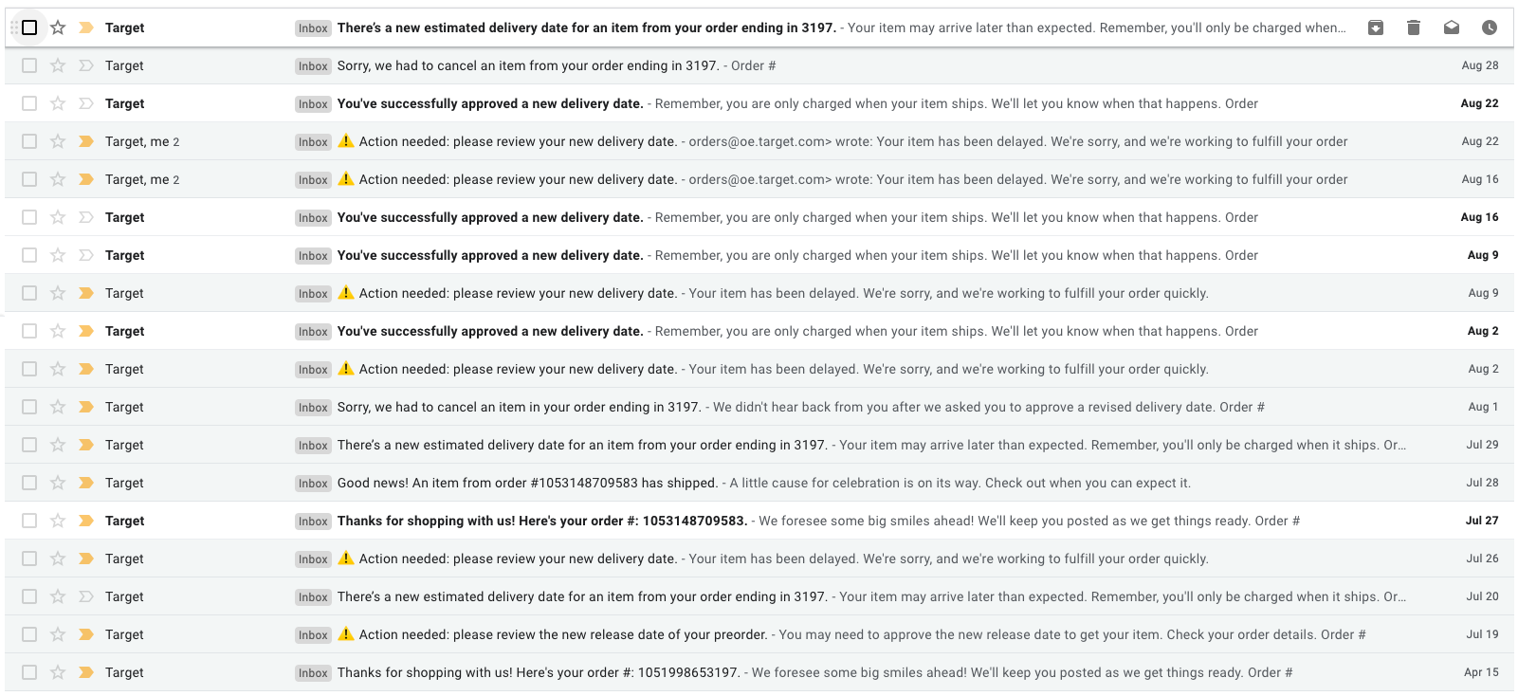Star the Aug 28 cancellation email
Image resolution: width=1518 pixels, height=696 pixels.
58,65
